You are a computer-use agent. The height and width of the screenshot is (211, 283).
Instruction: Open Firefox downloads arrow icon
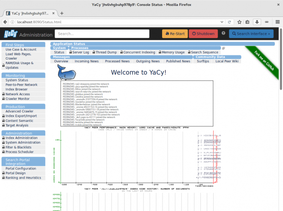click(257, 22)
